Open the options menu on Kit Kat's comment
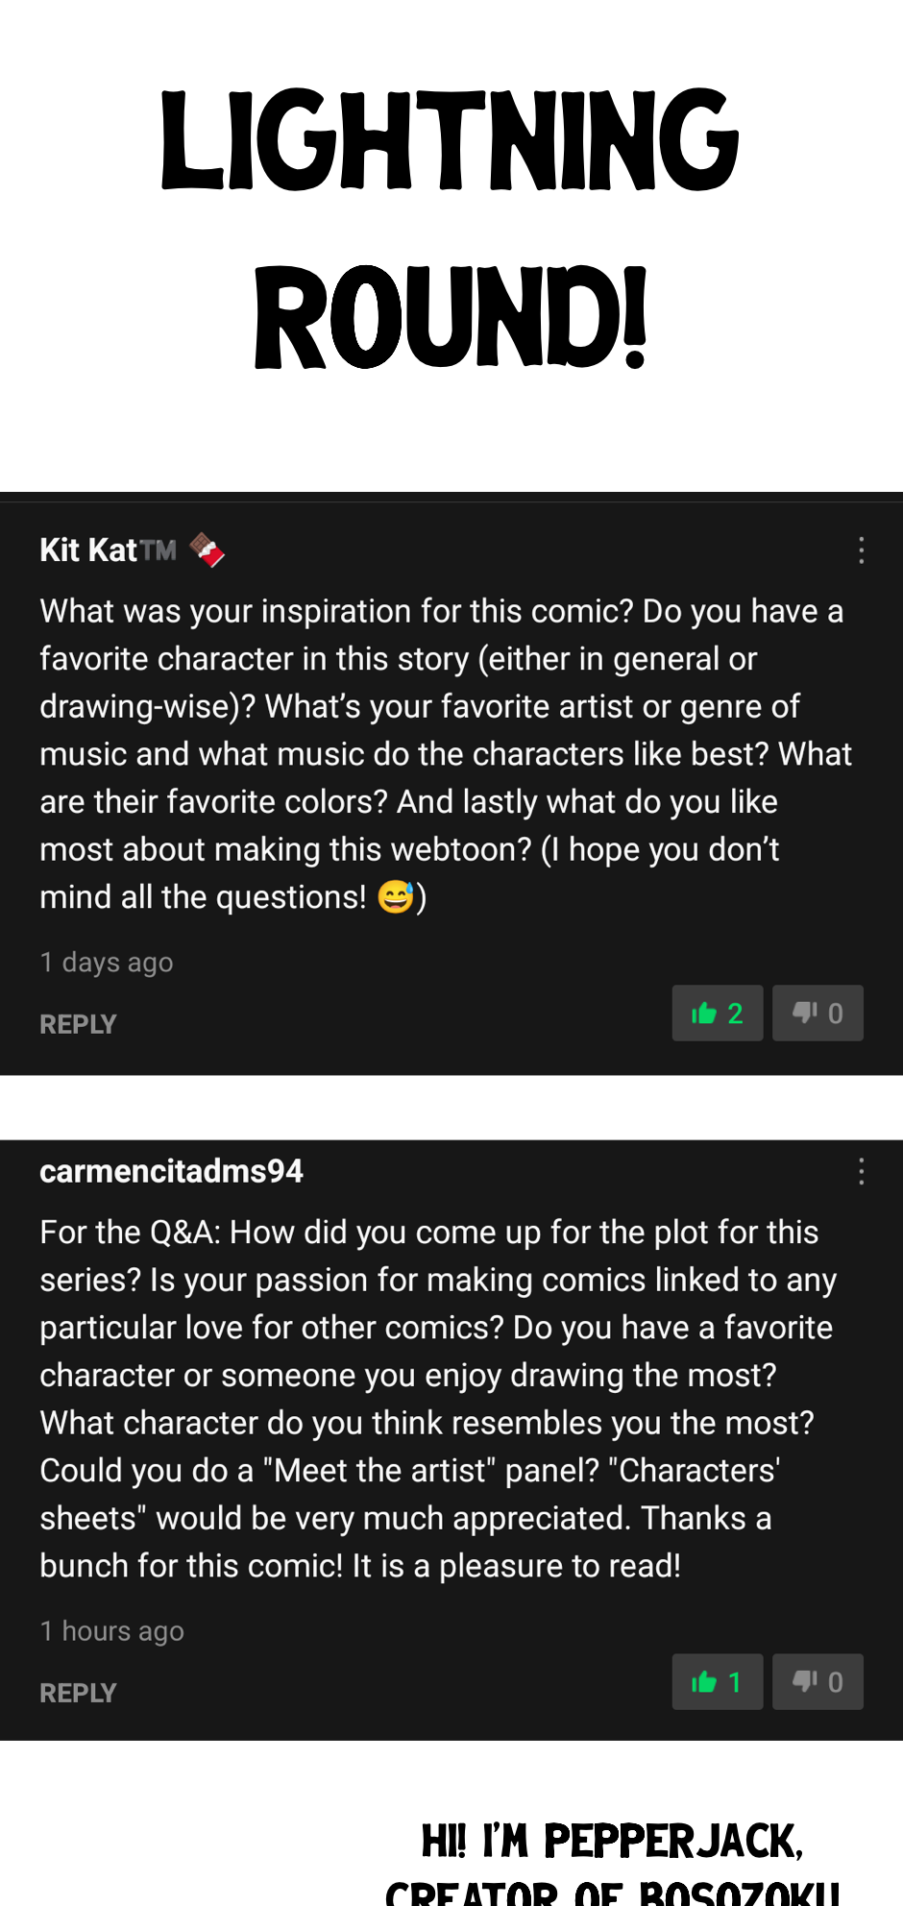The image size is (903, 1906). [x=862, y=550]
